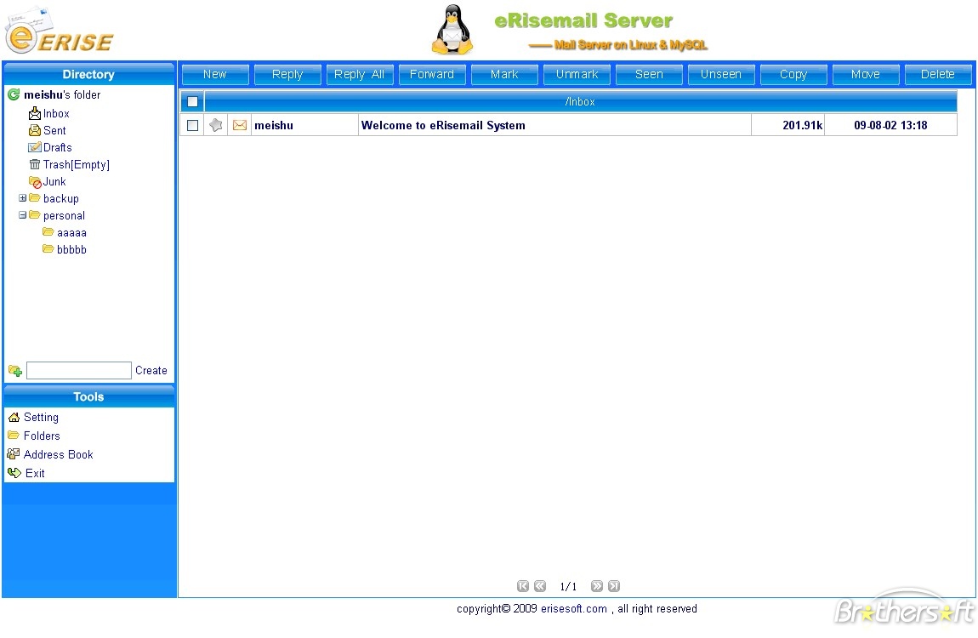This screenshot has width=978, height=638.
Task: Go to first page with pager icon
Action: [523, 585]
